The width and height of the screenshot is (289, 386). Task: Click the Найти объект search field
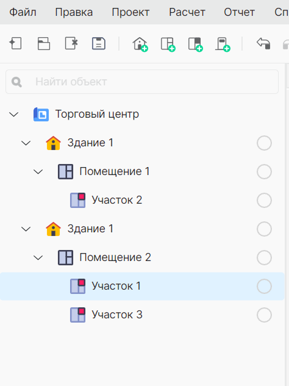coord(142,82)
